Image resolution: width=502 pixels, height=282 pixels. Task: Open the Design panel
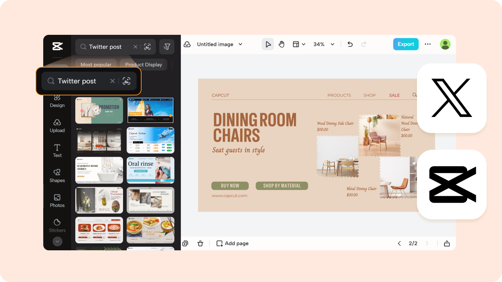(x=57, y=101)
